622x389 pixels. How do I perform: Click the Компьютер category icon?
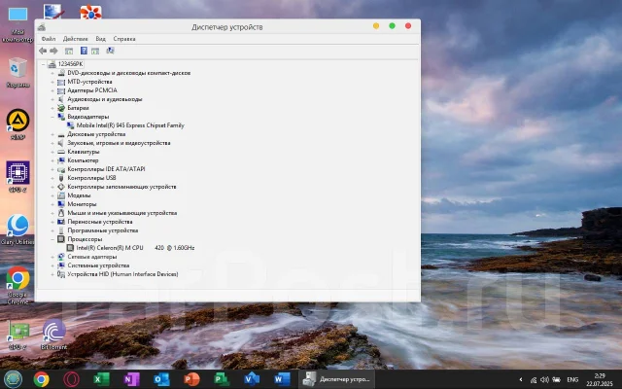[x=61, y=160]
